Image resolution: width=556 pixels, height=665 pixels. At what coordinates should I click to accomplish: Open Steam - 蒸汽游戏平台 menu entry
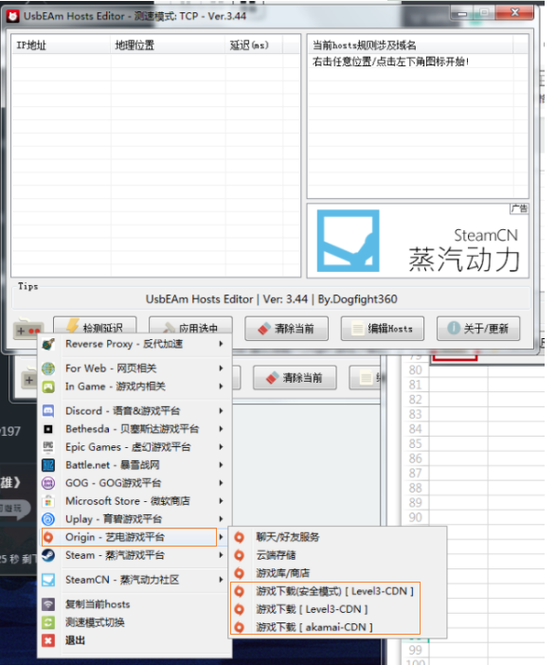coord(134,555)
